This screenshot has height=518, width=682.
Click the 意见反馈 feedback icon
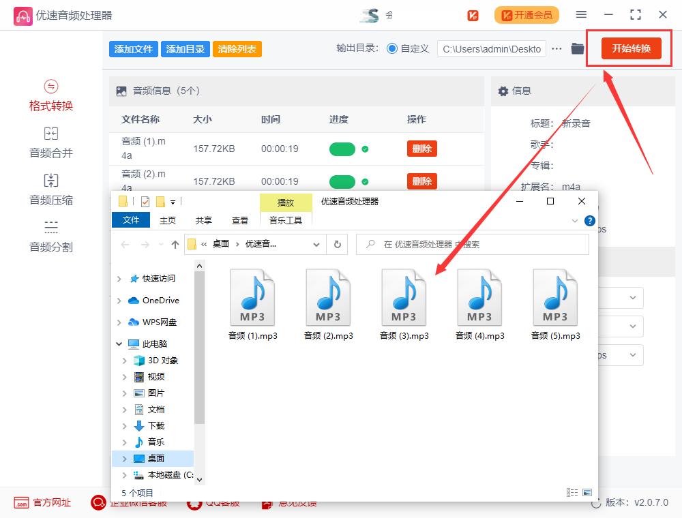pyautogui.click(x=266, y=503)
